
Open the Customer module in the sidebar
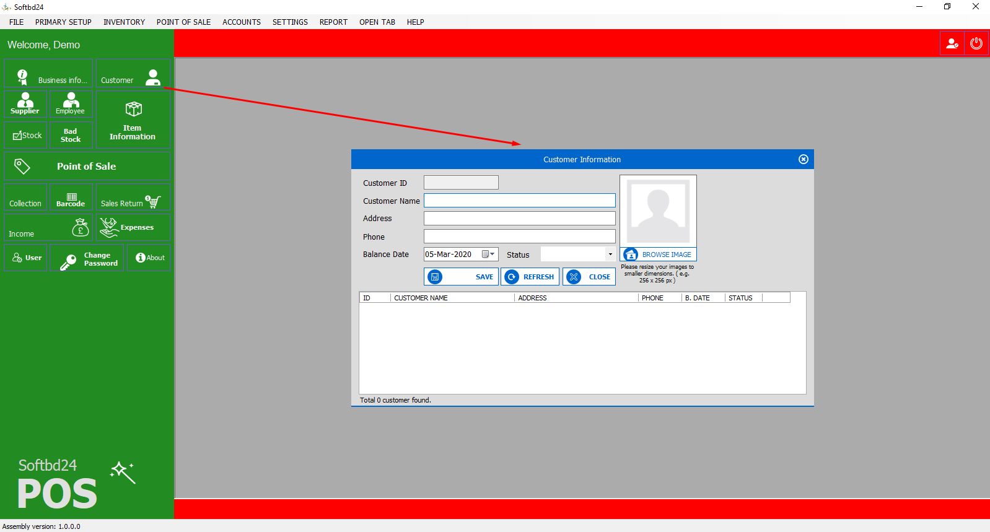tap(133, 73)
